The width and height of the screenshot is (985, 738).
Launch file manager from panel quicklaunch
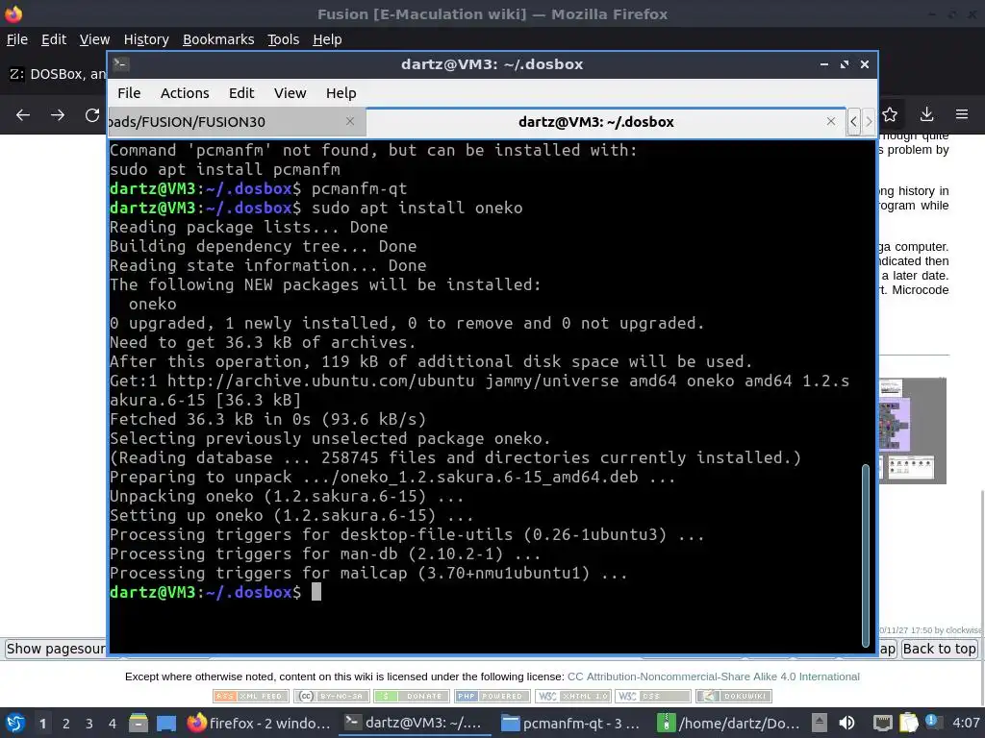click(x=139, y=724)
